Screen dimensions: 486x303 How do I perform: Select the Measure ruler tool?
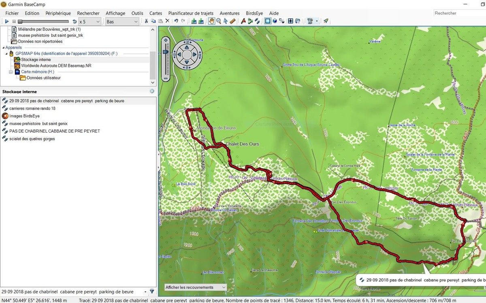[232, 21]
